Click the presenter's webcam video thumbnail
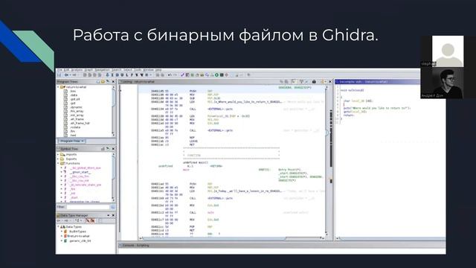 pyautogui.click(x=448, y=83)
